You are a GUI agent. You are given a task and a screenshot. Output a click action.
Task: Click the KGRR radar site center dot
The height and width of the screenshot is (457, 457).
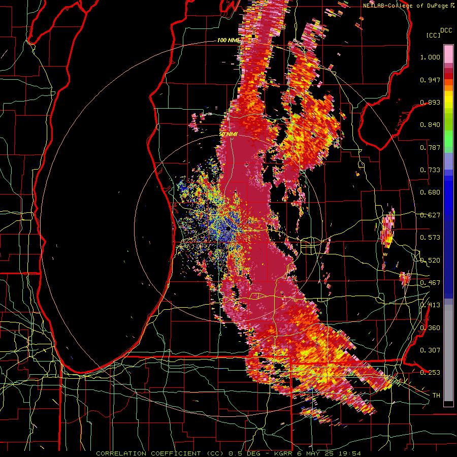click(229, 229)
